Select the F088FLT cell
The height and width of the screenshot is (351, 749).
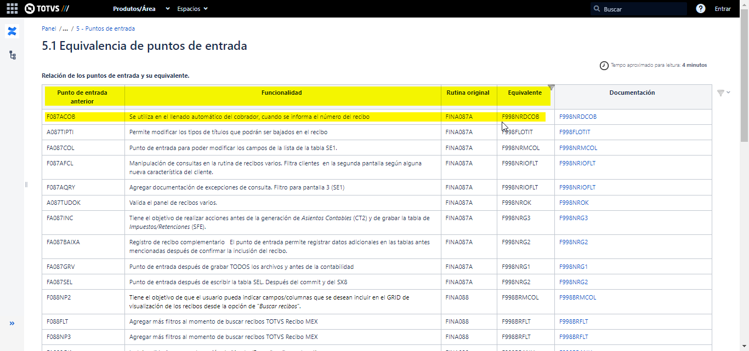point(83,321)
